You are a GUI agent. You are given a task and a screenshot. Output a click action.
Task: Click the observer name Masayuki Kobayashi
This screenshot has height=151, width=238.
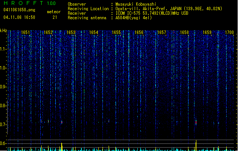[x=136, y=4]
